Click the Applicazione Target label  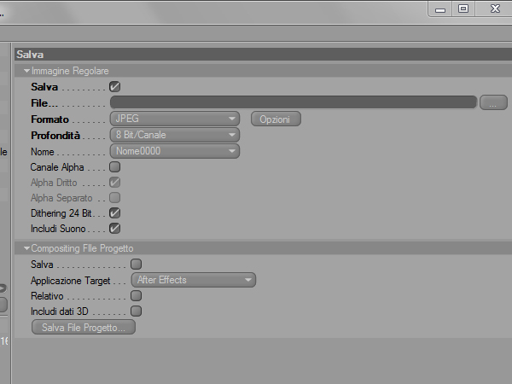click(71, 281)
